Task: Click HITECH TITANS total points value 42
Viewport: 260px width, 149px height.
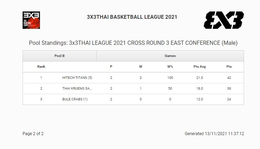Action: tap(229, 78)
